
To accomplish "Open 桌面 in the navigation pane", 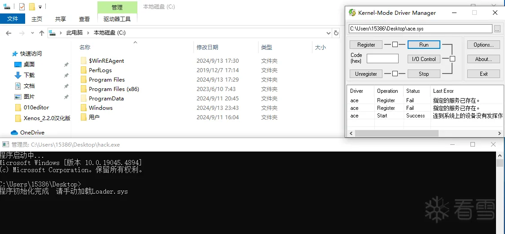I will 29,64.
